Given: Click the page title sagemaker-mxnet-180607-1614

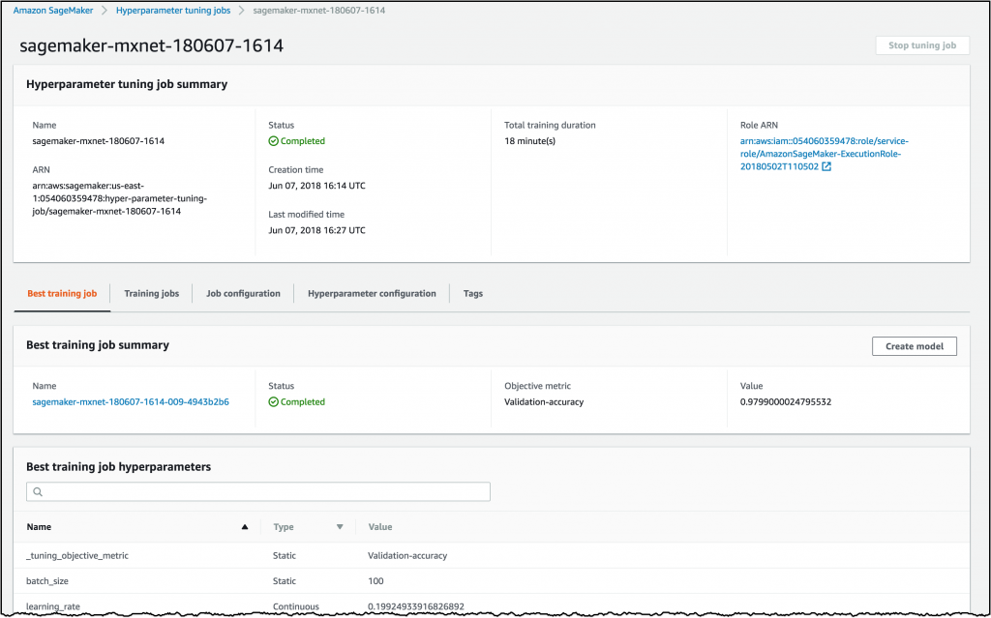Looking at the screenshot, I should click(152, 45).
